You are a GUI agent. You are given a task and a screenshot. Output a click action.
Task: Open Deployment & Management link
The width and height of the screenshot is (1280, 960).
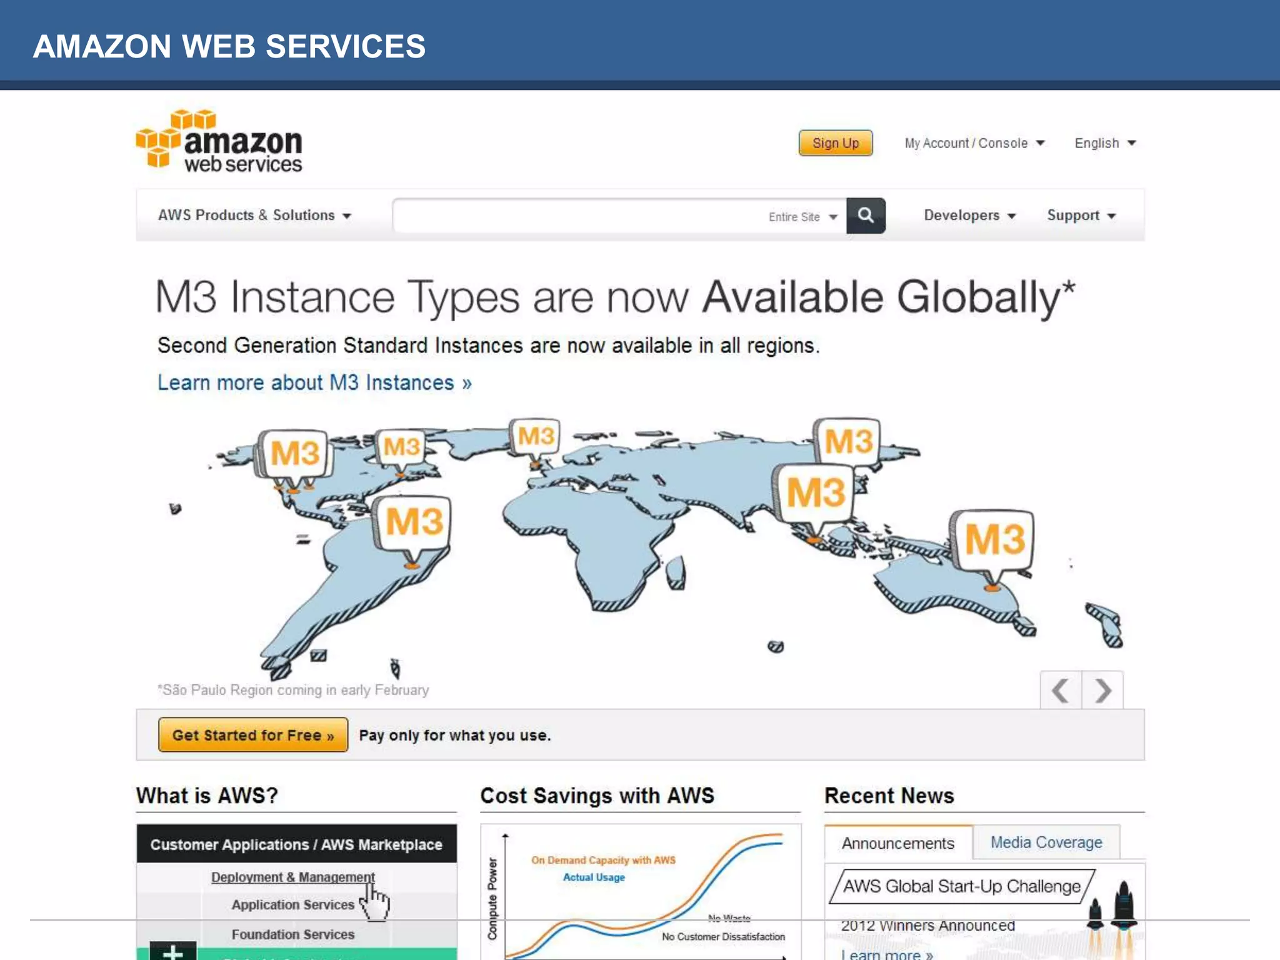(292, 877)
